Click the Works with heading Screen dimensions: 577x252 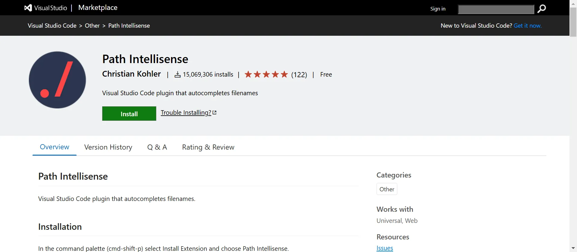pos(395,209)
